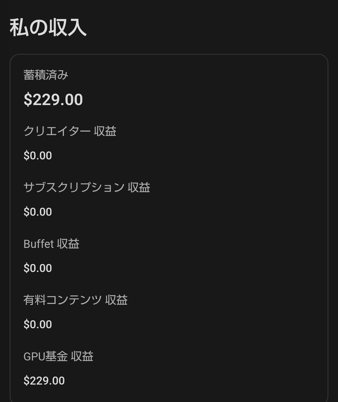The image size is (338, 402).
Task: Click the word サブスクリプション
Action: 74,187
